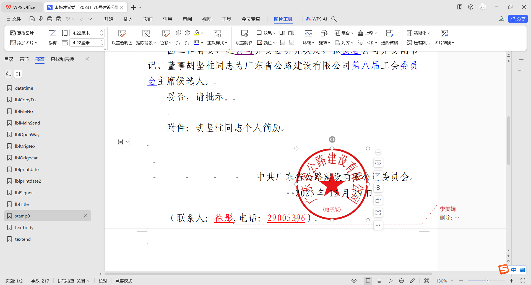The height and width of the screenshot is (285, 531).
Task: Click the Print icon in quick toolbar
Action: (x=50, y=19)
